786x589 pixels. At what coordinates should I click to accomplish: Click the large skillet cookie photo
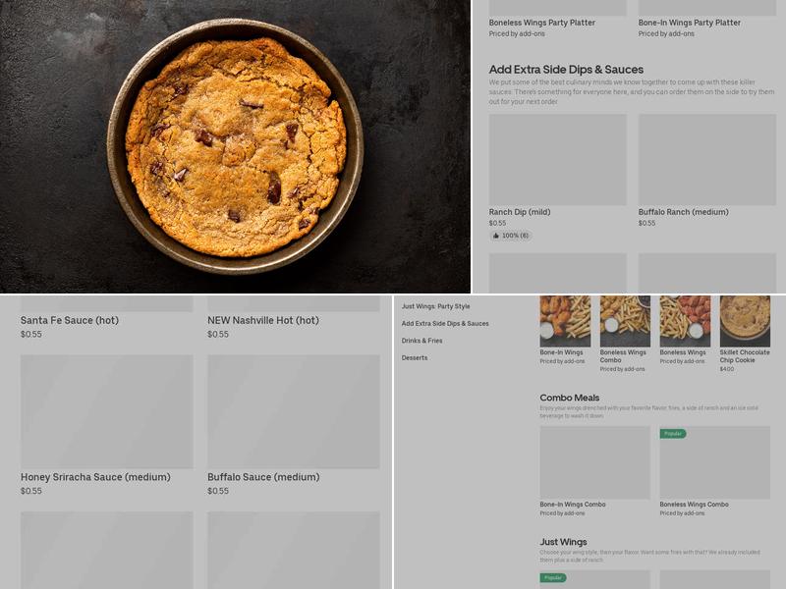(236, 147)
